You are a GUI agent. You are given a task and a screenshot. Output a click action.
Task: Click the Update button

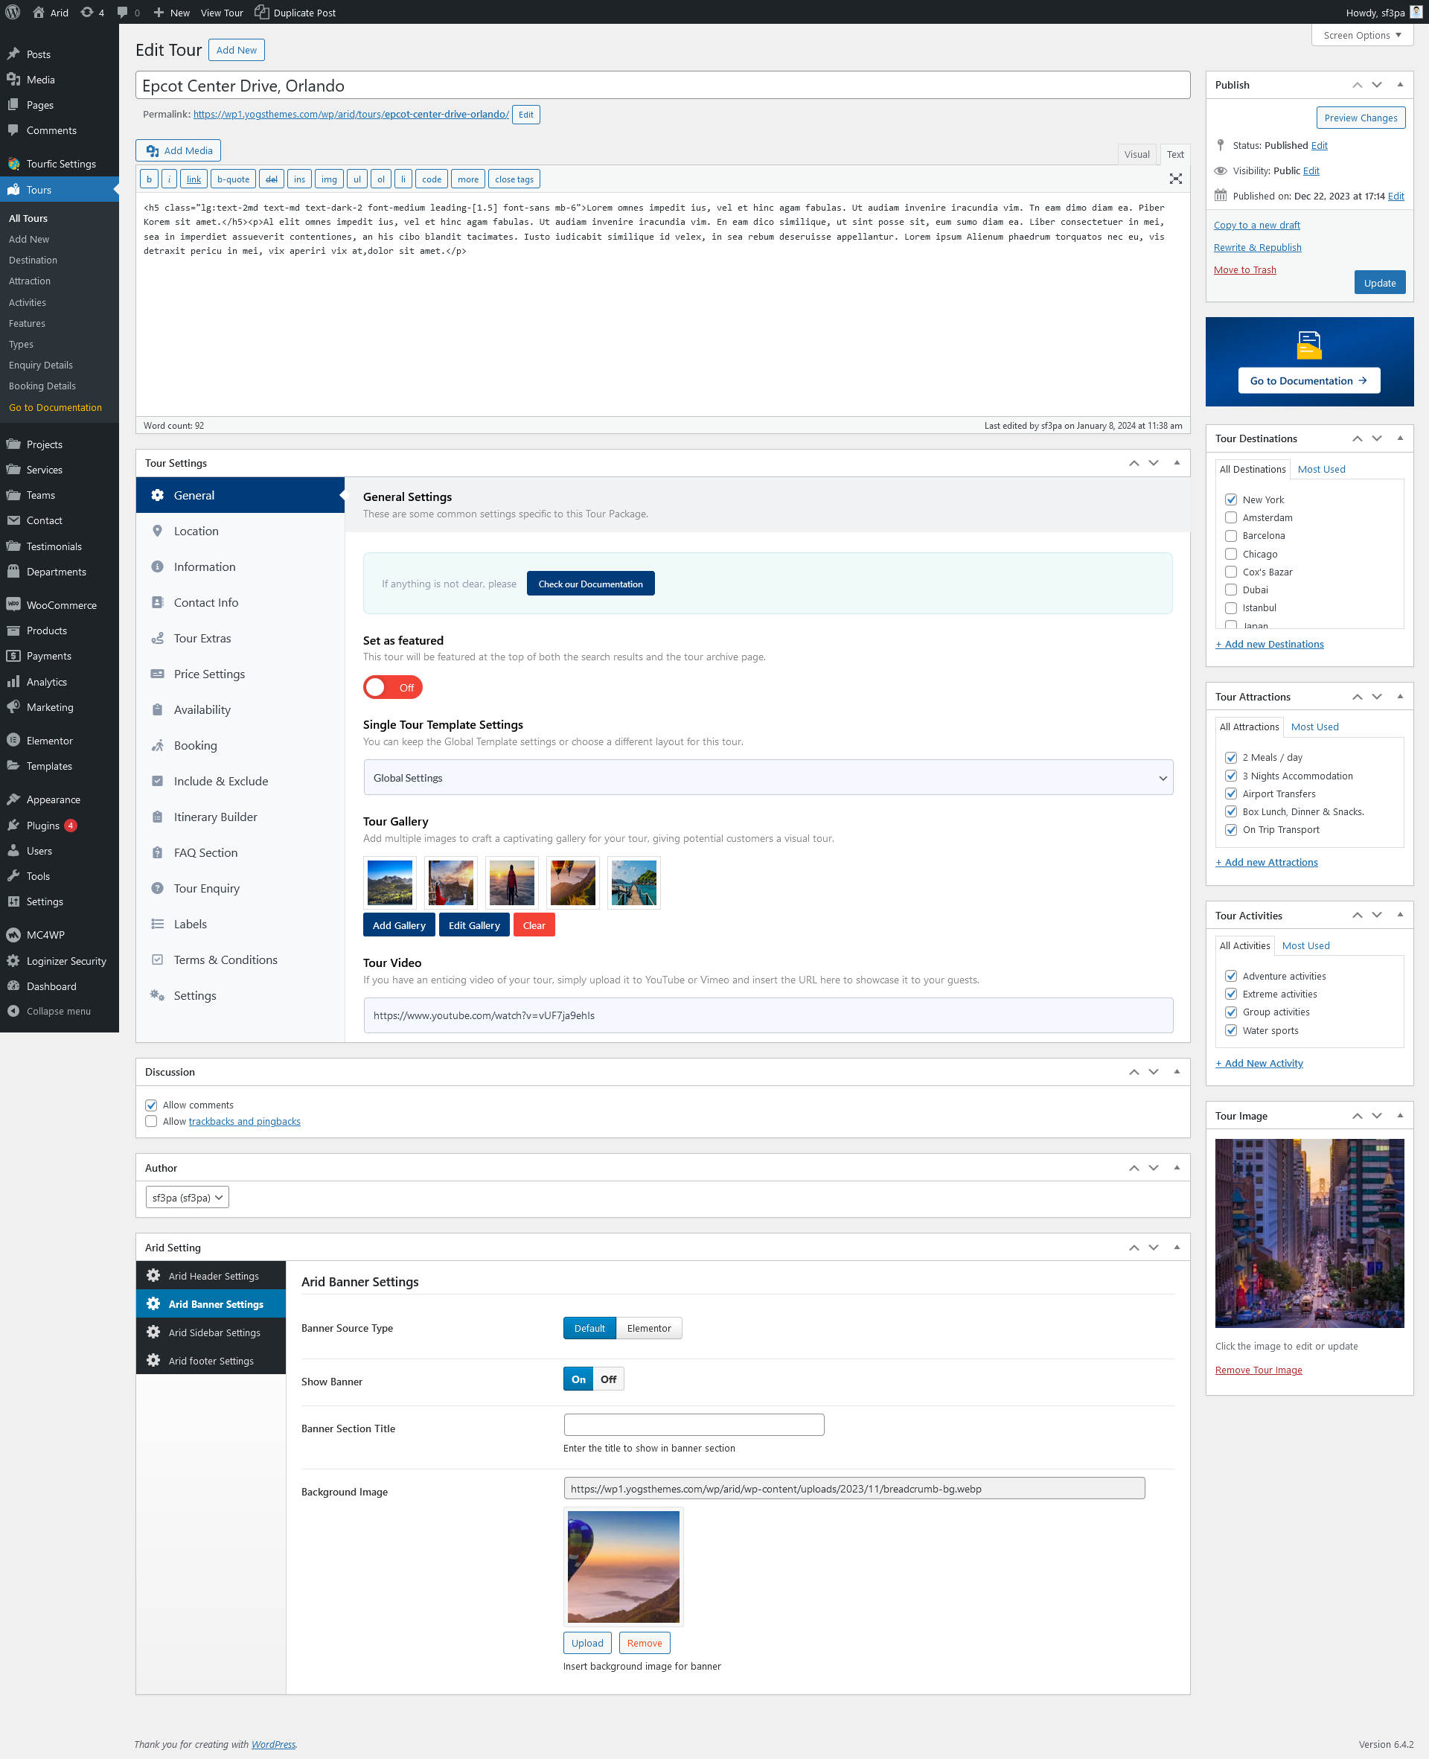click(x=1379, y=283)
